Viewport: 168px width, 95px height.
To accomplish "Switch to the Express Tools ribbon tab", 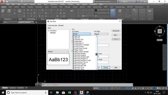I will [97, 7].
